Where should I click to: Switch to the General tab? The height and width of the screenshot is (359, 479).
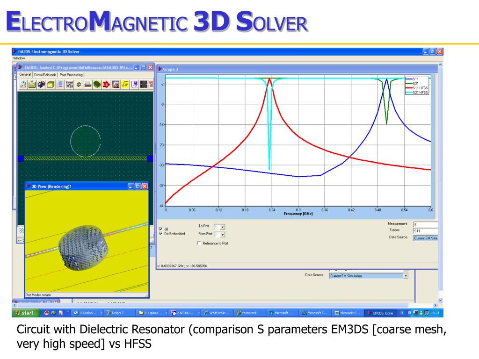[x=25, y=74]
